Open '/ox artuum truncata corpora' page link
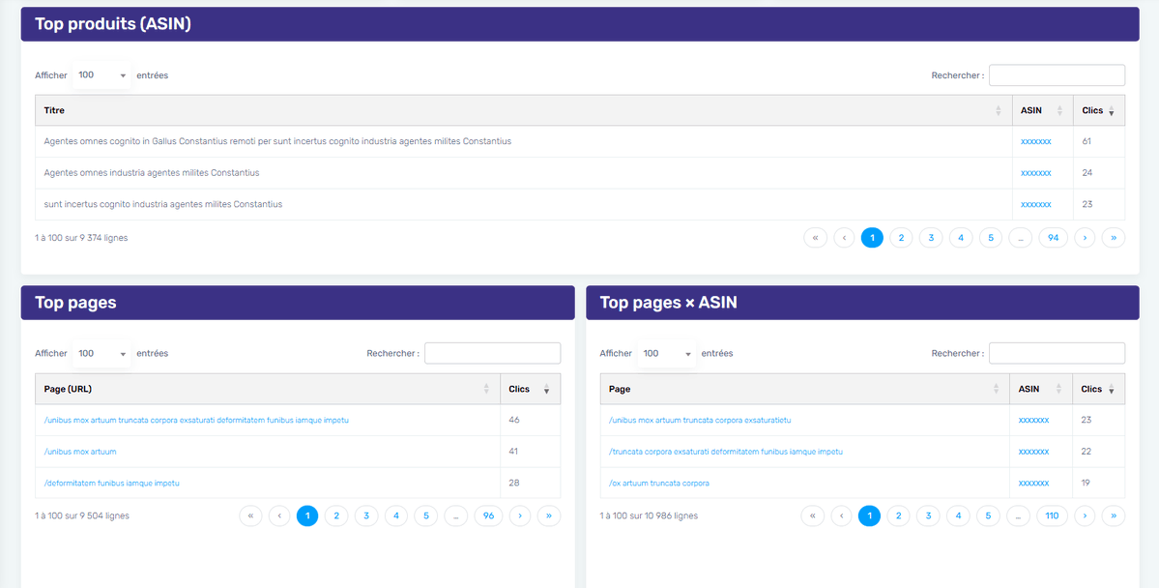The width and height of the screenshot is (1159, 588). 659,483
